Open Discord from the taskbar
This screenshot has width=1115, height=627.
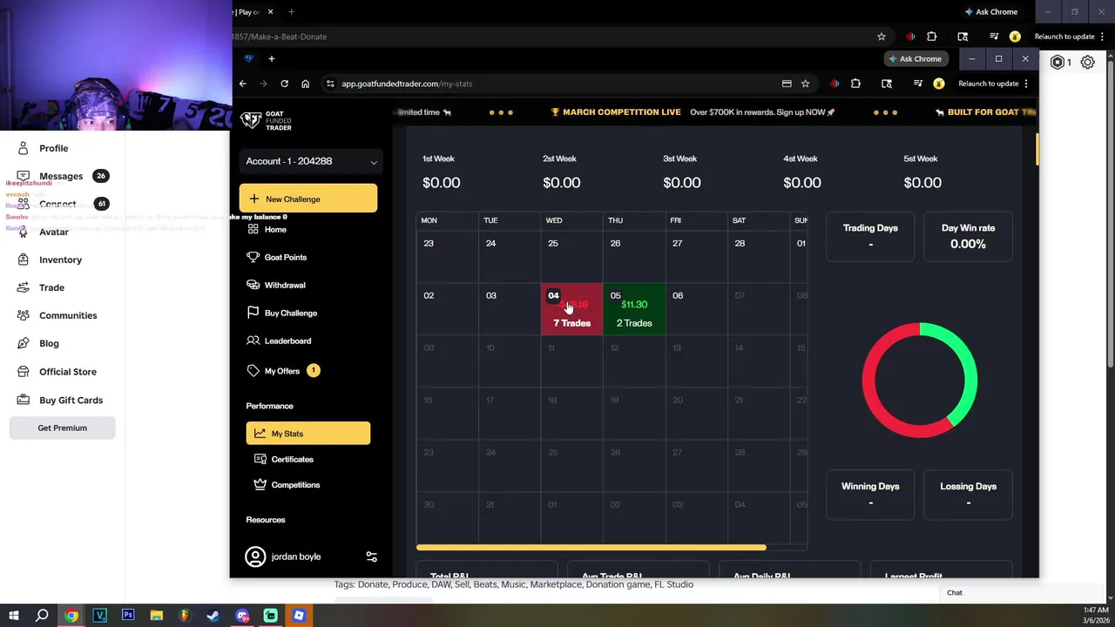(242, 616)
